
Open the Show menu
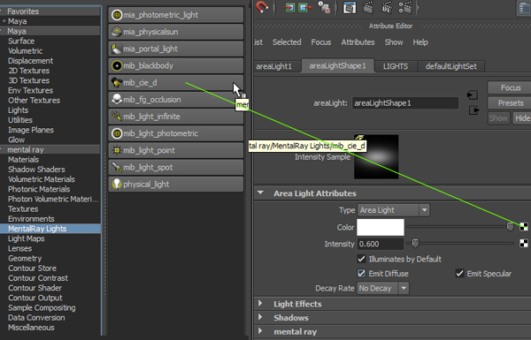tap(394, 42)
